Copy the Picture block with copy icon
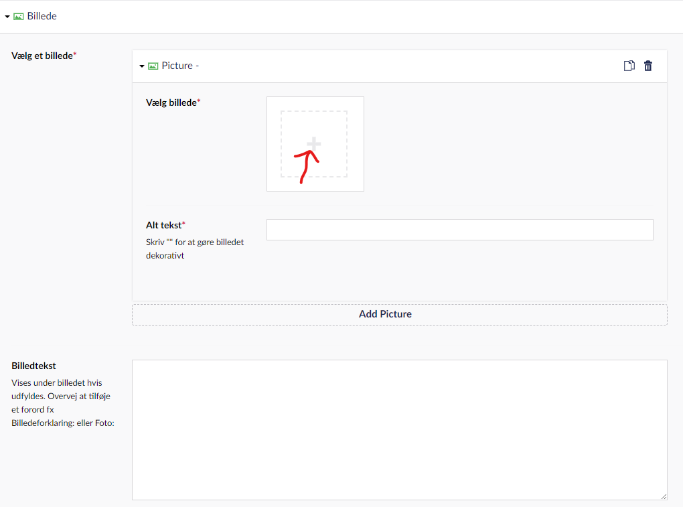Screen dimensions: 683x507 (629, 66)
